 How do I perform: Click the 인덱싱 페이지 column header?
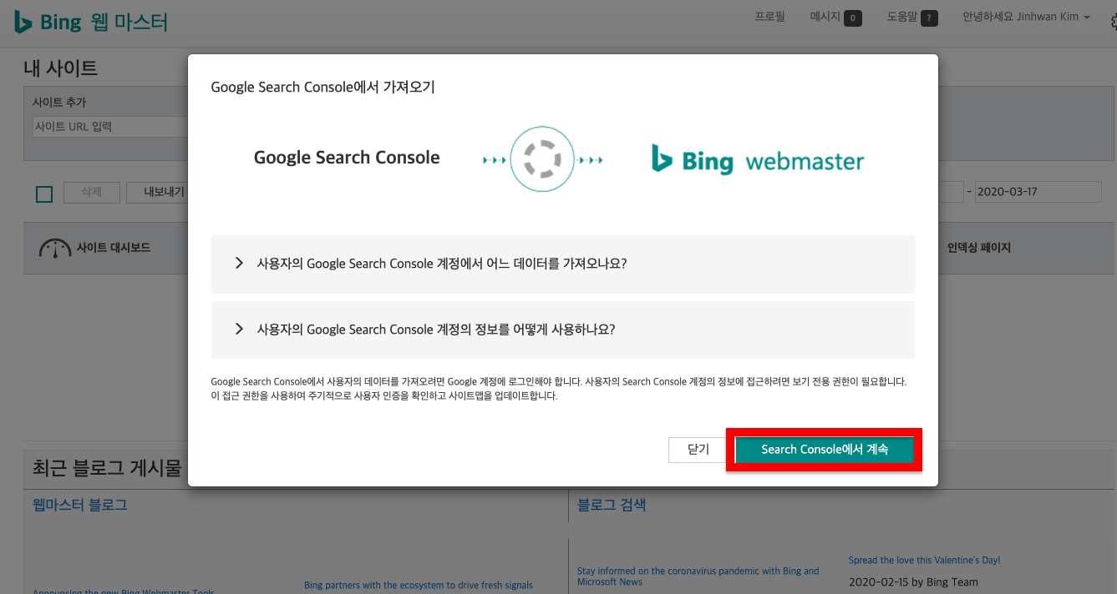(979, 248)
